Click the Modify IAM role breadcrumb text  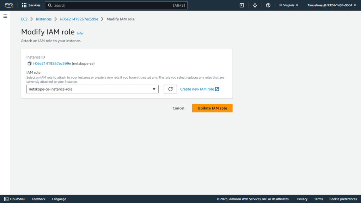click(x=121, y=19)
